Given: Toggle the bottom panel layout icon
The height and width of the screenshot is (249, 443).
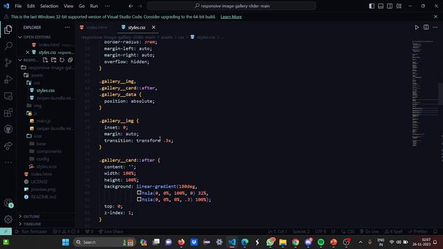Looking at the screenshot, I should tap(381, 6).
